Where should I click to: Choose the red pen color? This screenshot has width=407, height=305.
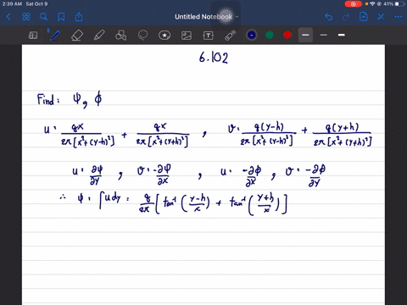tap(287, 35)
